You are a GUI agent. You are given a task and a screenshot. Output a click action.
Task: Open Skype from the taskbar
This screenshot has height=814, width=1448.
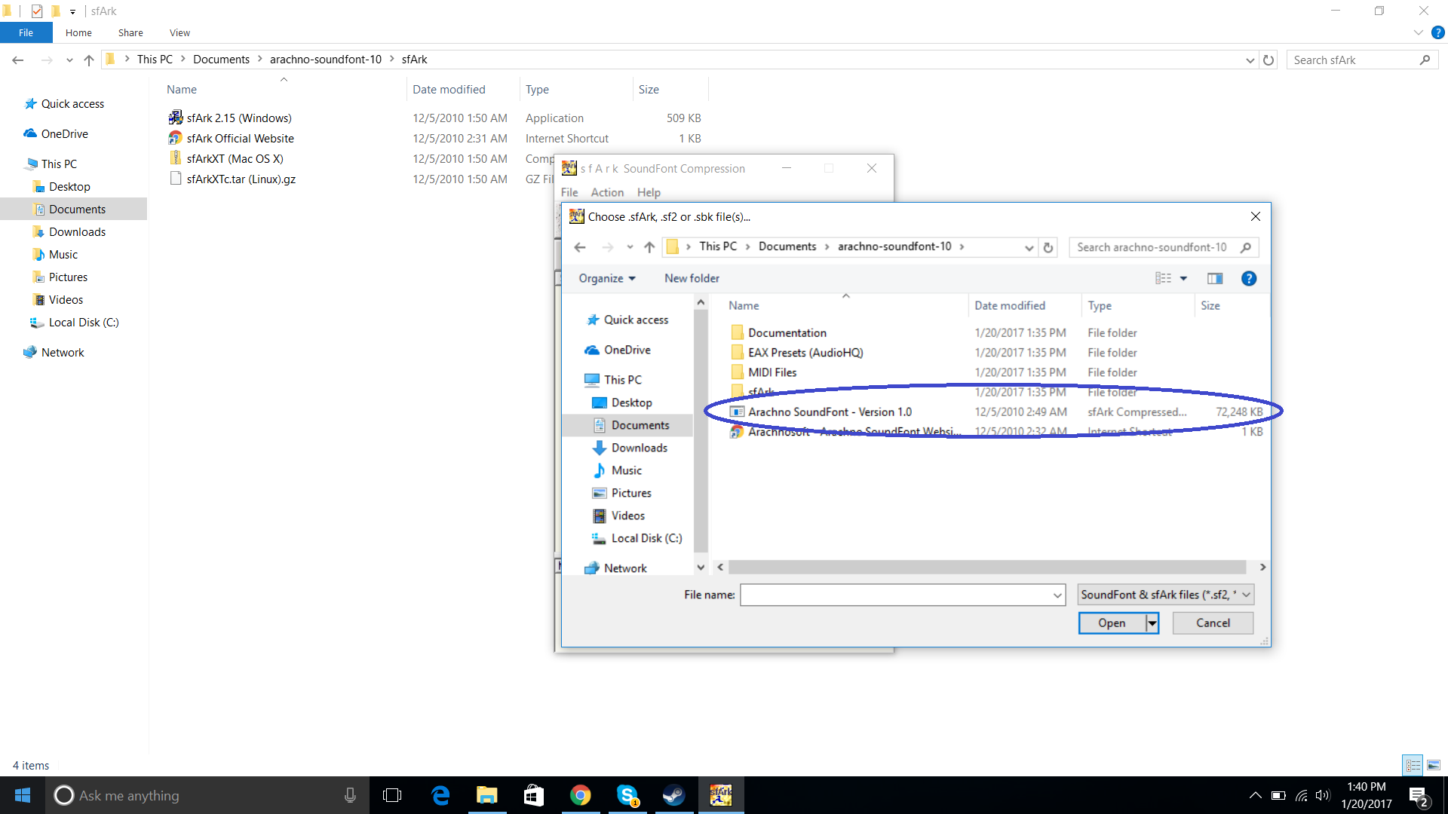(627, 795)
